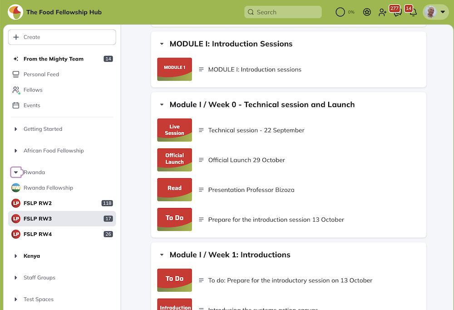Image resolution: width=454 pixels, height=310 pixels.
Task: Open the star achievements icon in header
Action: click(x=367, y=12)
